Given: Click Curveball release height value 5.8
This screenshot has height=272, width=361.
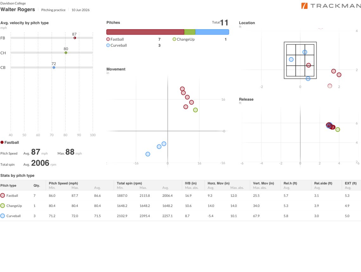Looking at the screenshot, I should pyautogui.click(x=286, y=216).
